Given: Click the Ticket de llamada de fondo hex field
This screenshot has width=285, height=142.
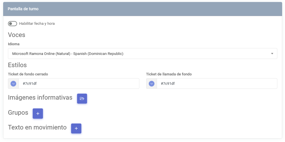Looking at the screenshot, I should pos(217,84).
